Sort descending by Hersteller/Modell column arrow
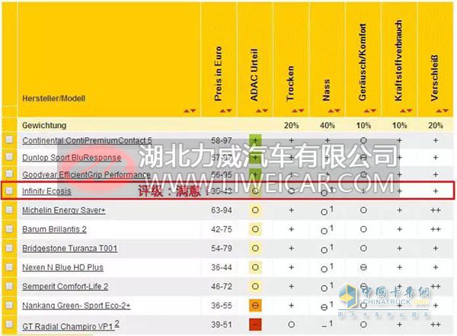Screen dimensions: 457x336 point(193,110)
